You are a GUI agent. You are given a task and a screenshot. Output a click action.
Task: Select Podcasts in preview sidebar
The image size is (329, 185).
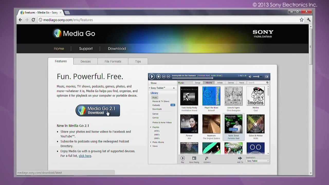tap(156, 105)
